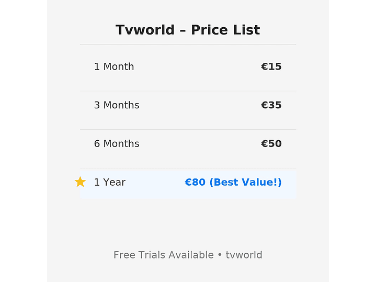Screen dimensions: 376x282
Task: Select the 3 Months plan label
Action: tap(117, 105)
